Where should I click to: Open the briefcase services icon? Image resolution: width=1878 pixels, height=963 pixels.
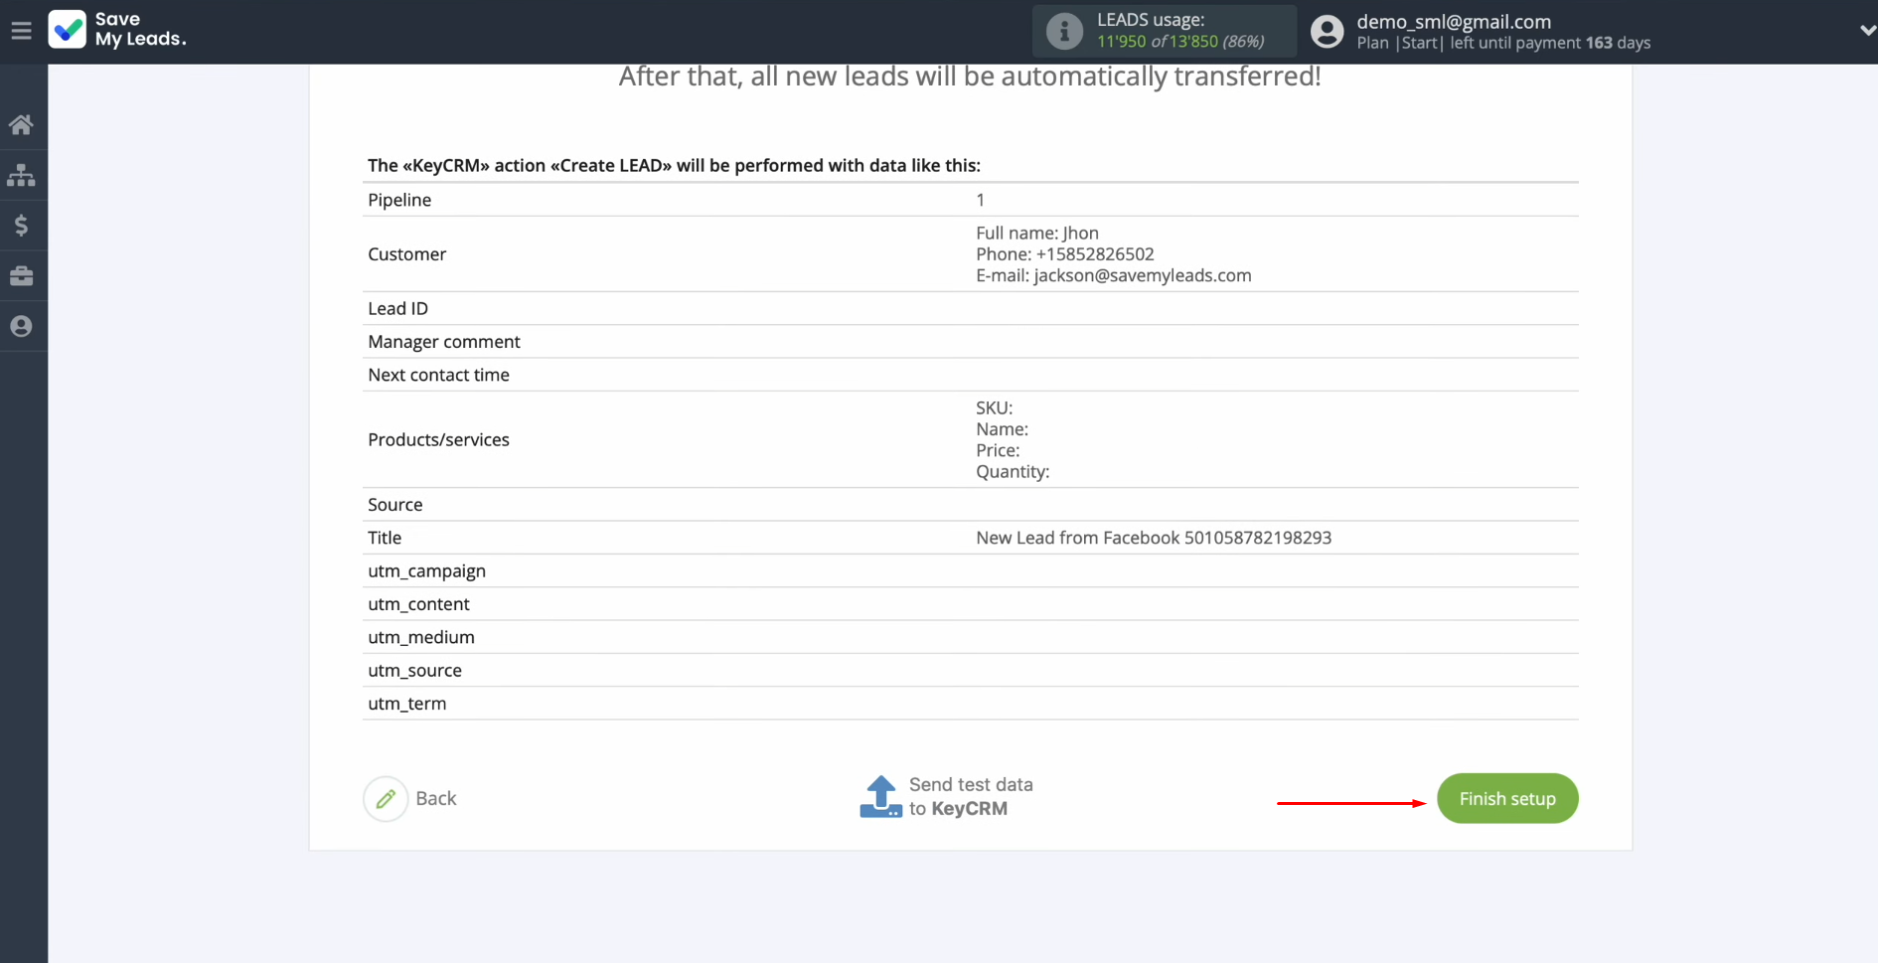[21, 276]
